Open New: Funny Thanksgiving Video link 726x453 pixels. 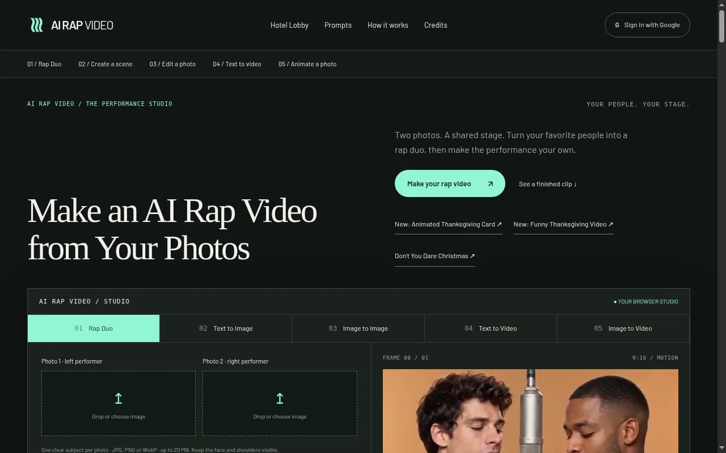point(563,224)
